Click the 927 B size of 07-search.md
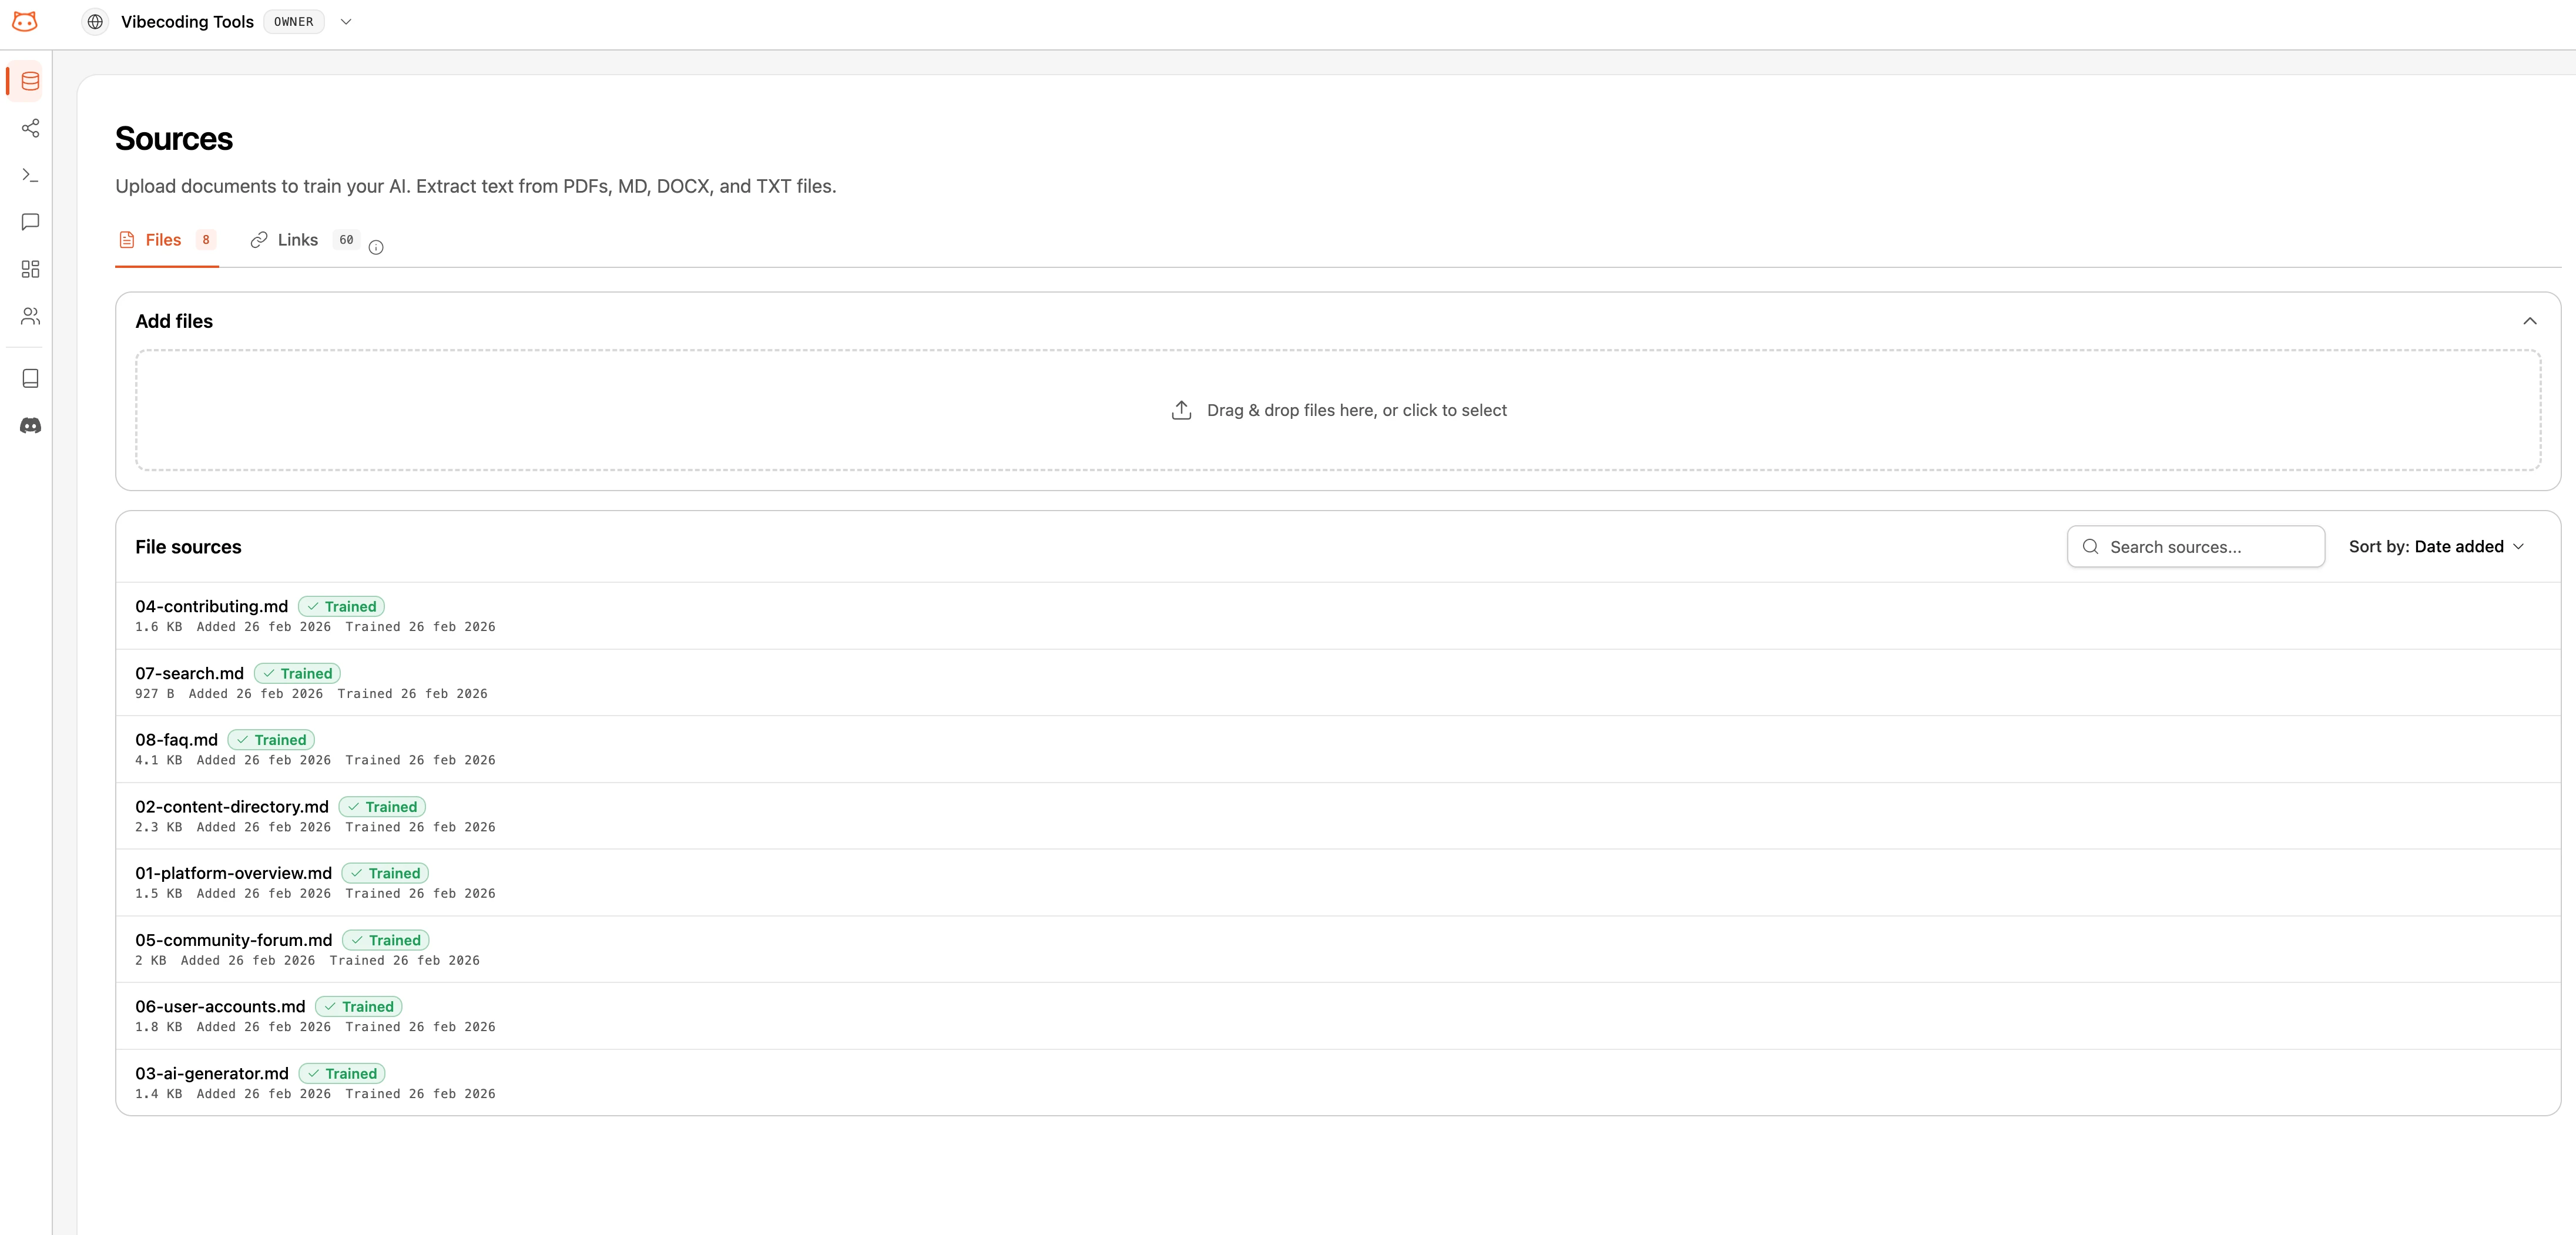 click(x=155, y=694)
